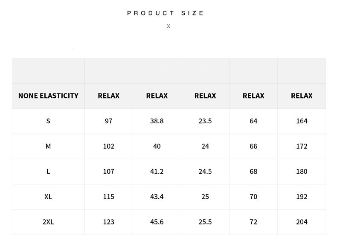
Task: Select the 2XL size row label
Action: coord(48,222)
